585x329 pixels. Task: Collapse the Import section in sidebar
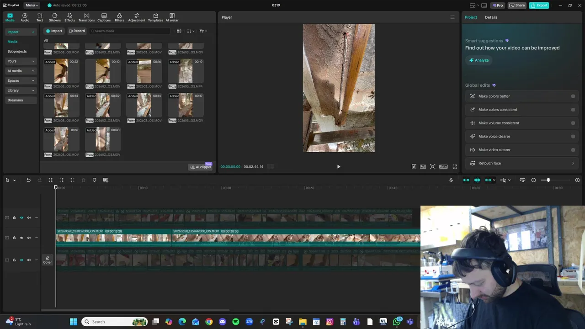pyautogui.click(x=33, y=32)
